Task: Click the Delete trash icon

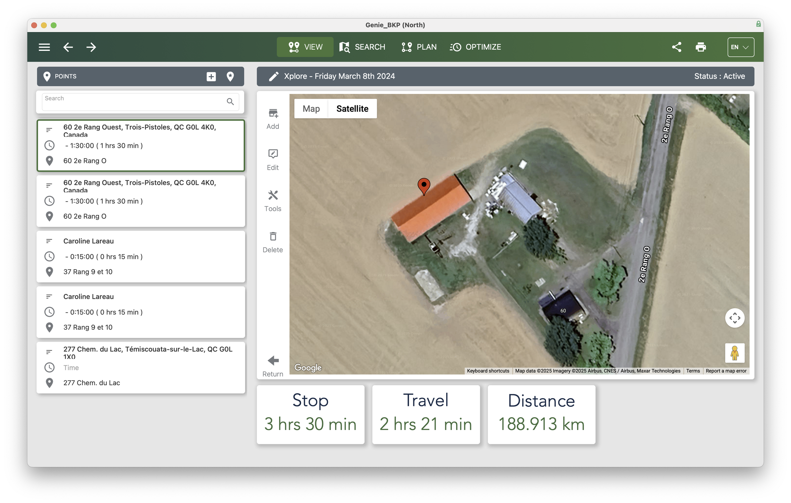Action: [x=273, y=237]
